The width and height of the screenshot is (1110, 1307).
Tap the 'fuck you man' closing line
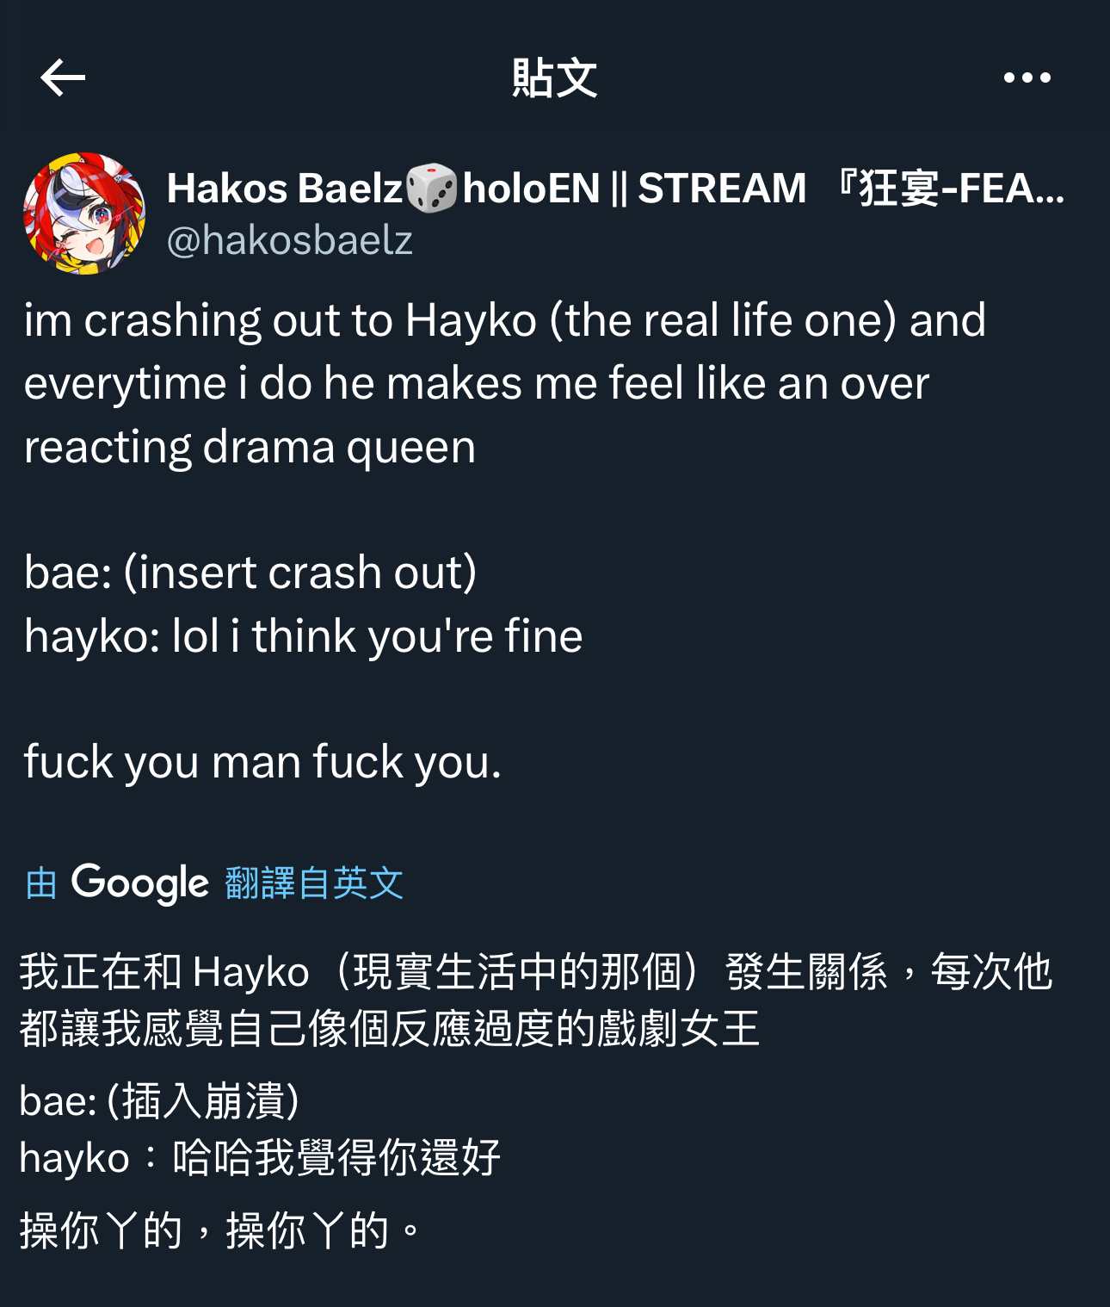coord(262,762)
